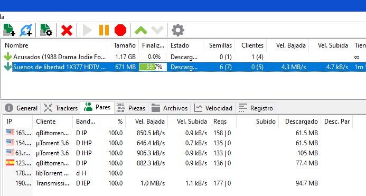The width and height of the screenshot is (366, 196).
Task: Delete selected torrent with red X
Action: [67, 30]
